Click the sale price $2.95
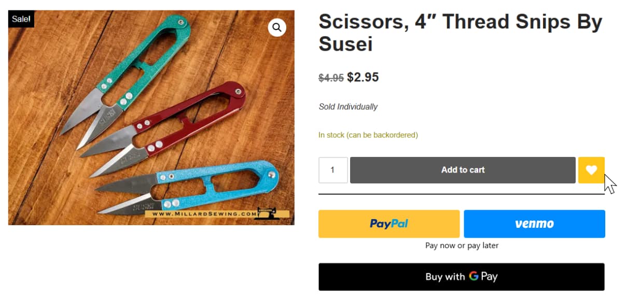The height and width of the screenshot is (306, 626). pyautogui.click(x=363, y=77)
